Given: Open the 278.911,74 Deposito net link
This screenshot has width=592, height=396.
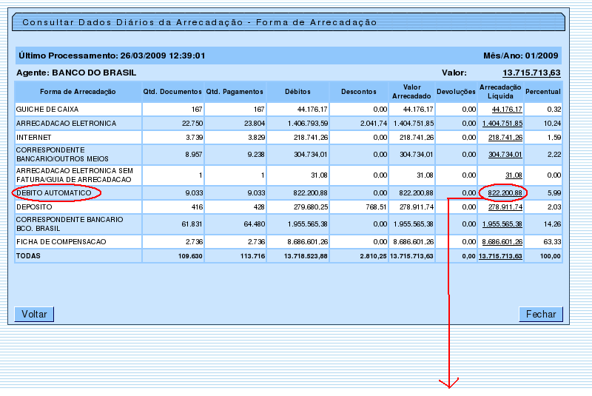Looking at the screenshot, I should coord(505,207).
